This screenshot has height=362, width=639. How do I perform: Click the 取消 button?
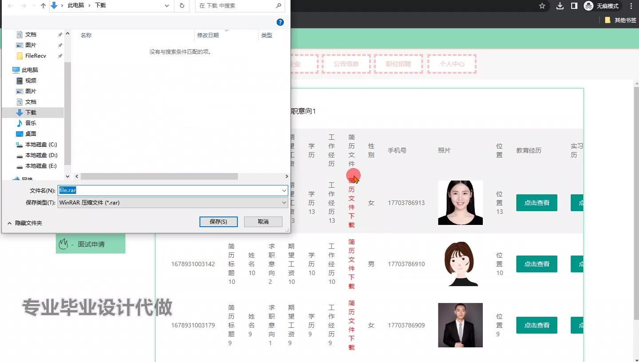[x=263, y=222]
